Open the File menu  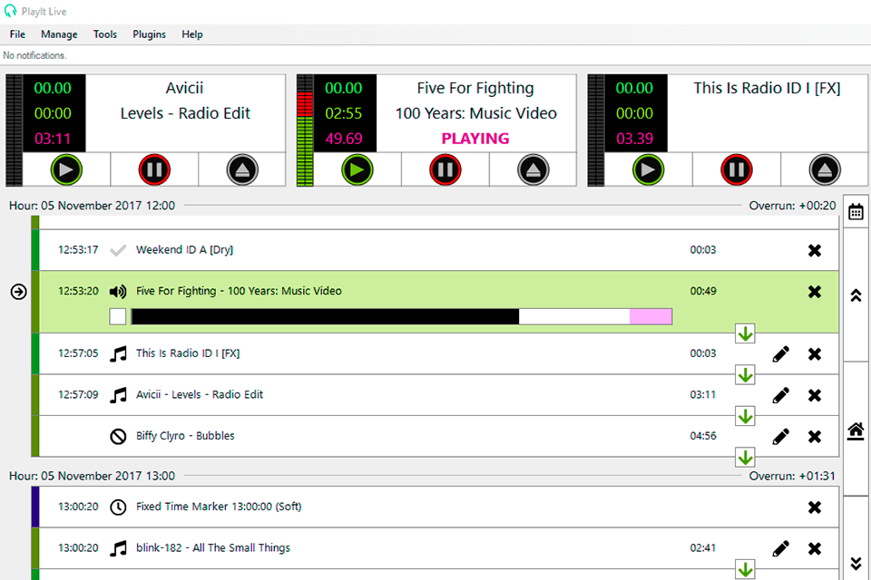[17, 34]
